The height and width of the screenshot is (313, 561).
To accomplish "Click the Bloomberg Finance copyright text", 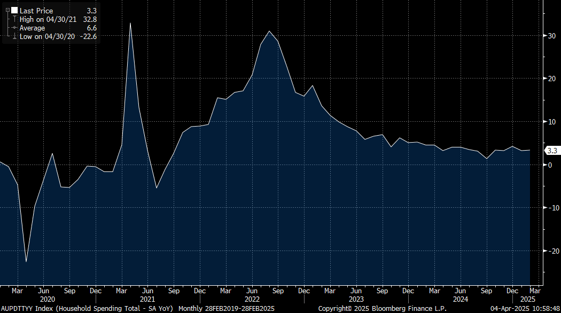I will [382, 308].
